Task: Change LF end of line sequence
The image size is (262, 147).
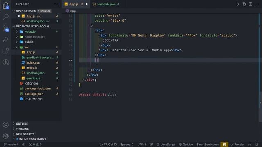Action: 151,145
